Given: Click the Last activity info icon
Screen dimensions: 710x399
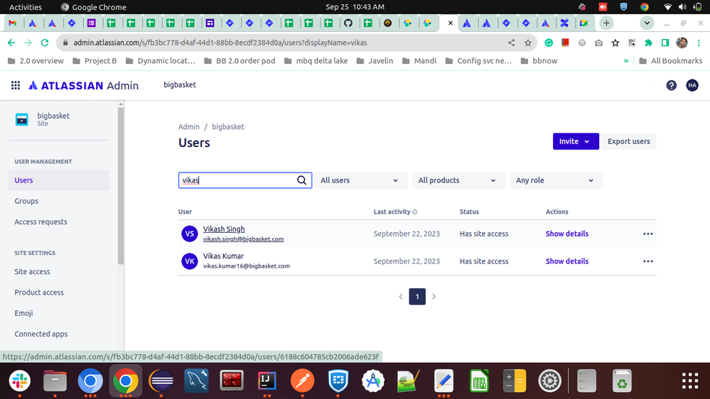Looking at the screenshot, I should (415, 212).
